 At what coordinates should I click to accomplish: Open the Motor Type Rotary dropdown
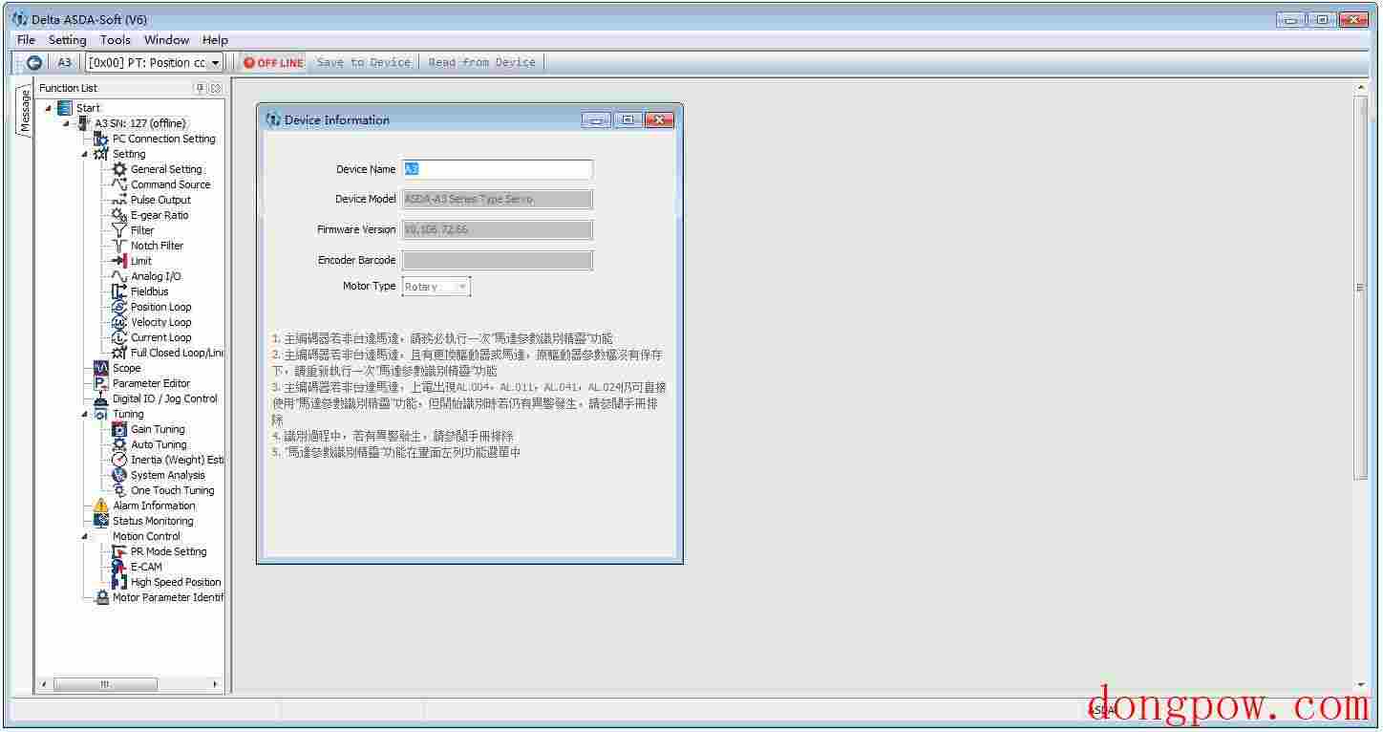pos(462,287)
